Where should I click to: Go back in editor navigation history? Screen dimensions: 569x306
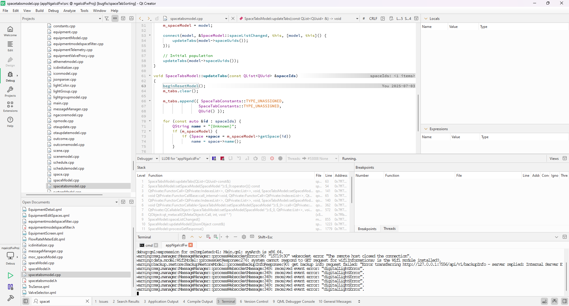141,18
